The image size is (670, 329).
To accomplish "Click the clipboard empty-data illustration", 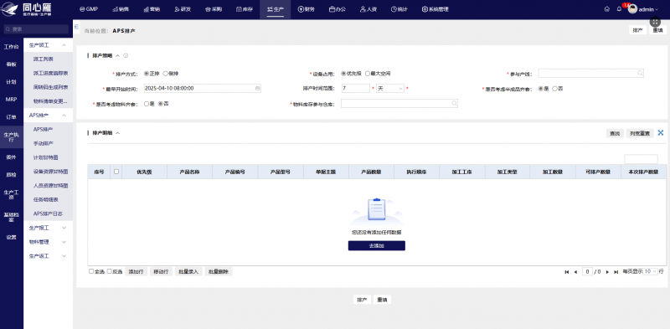I will tap(376, 211).
